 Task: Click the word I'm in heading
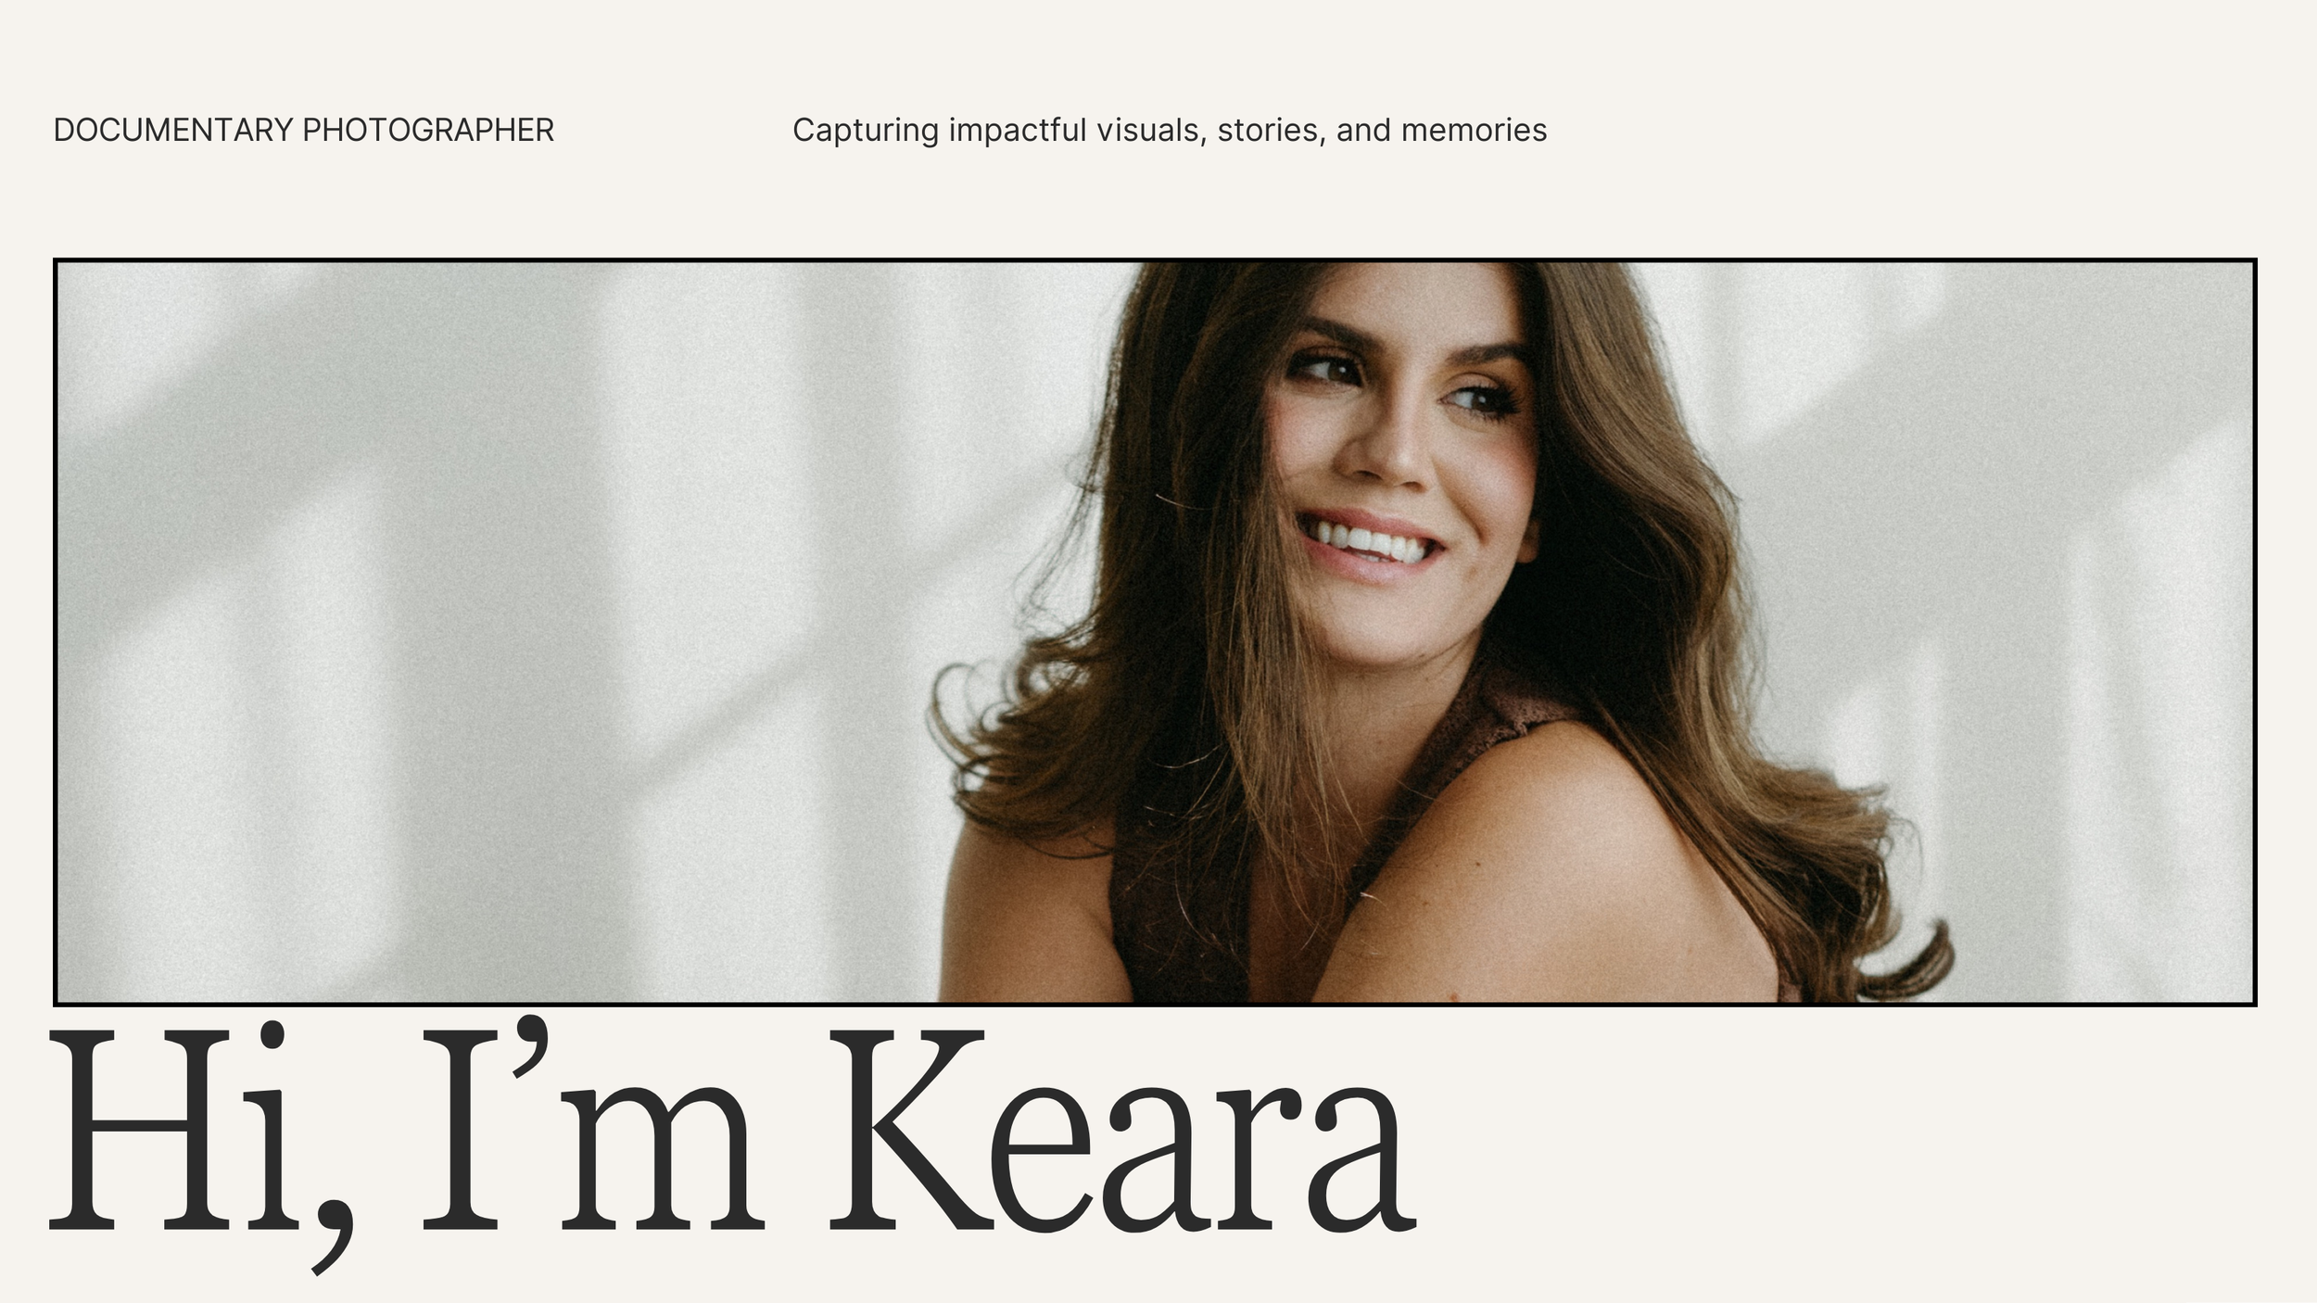click(593, 1126)
